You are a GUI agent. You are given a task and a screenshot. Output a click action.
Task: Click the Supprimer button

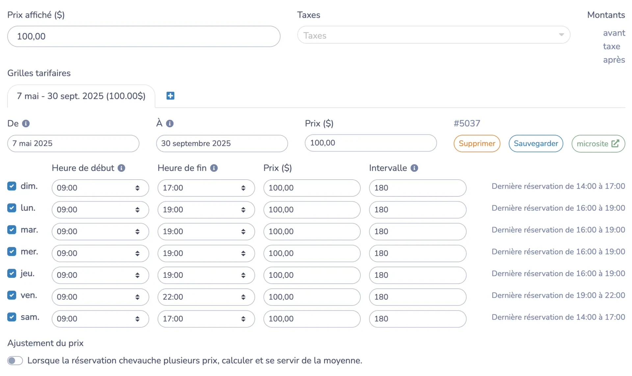[x=477, y=144]
